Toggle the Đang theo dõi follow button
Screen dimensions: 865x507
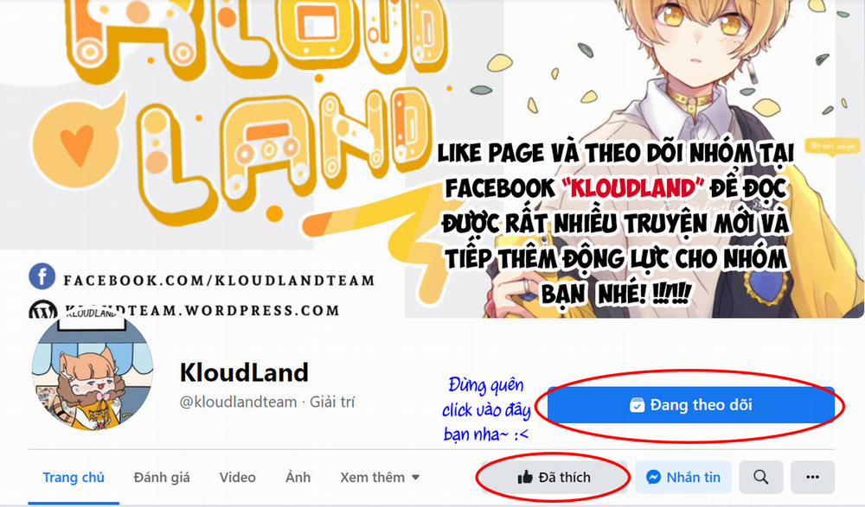690,405
